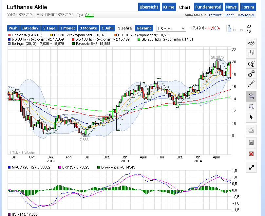Select the arrow pointer tool

click(x=251, y=117)
